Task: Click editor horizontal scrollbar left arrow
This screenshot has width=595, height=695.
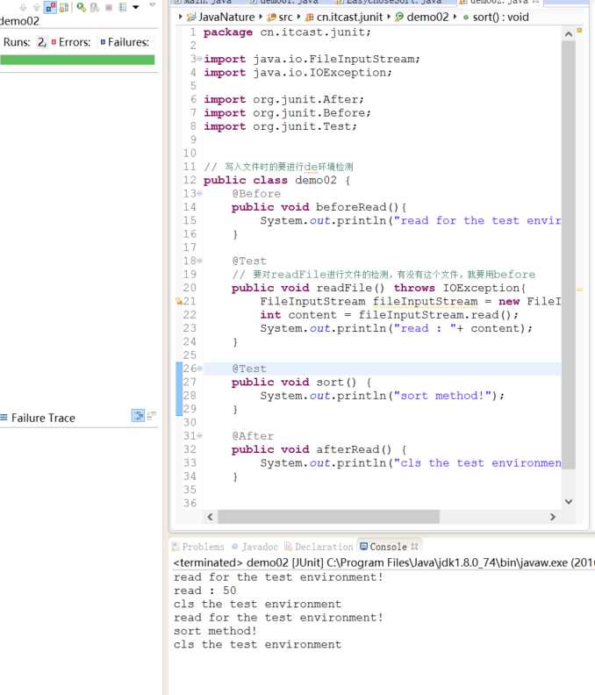Action: click(x=210, y=517)
